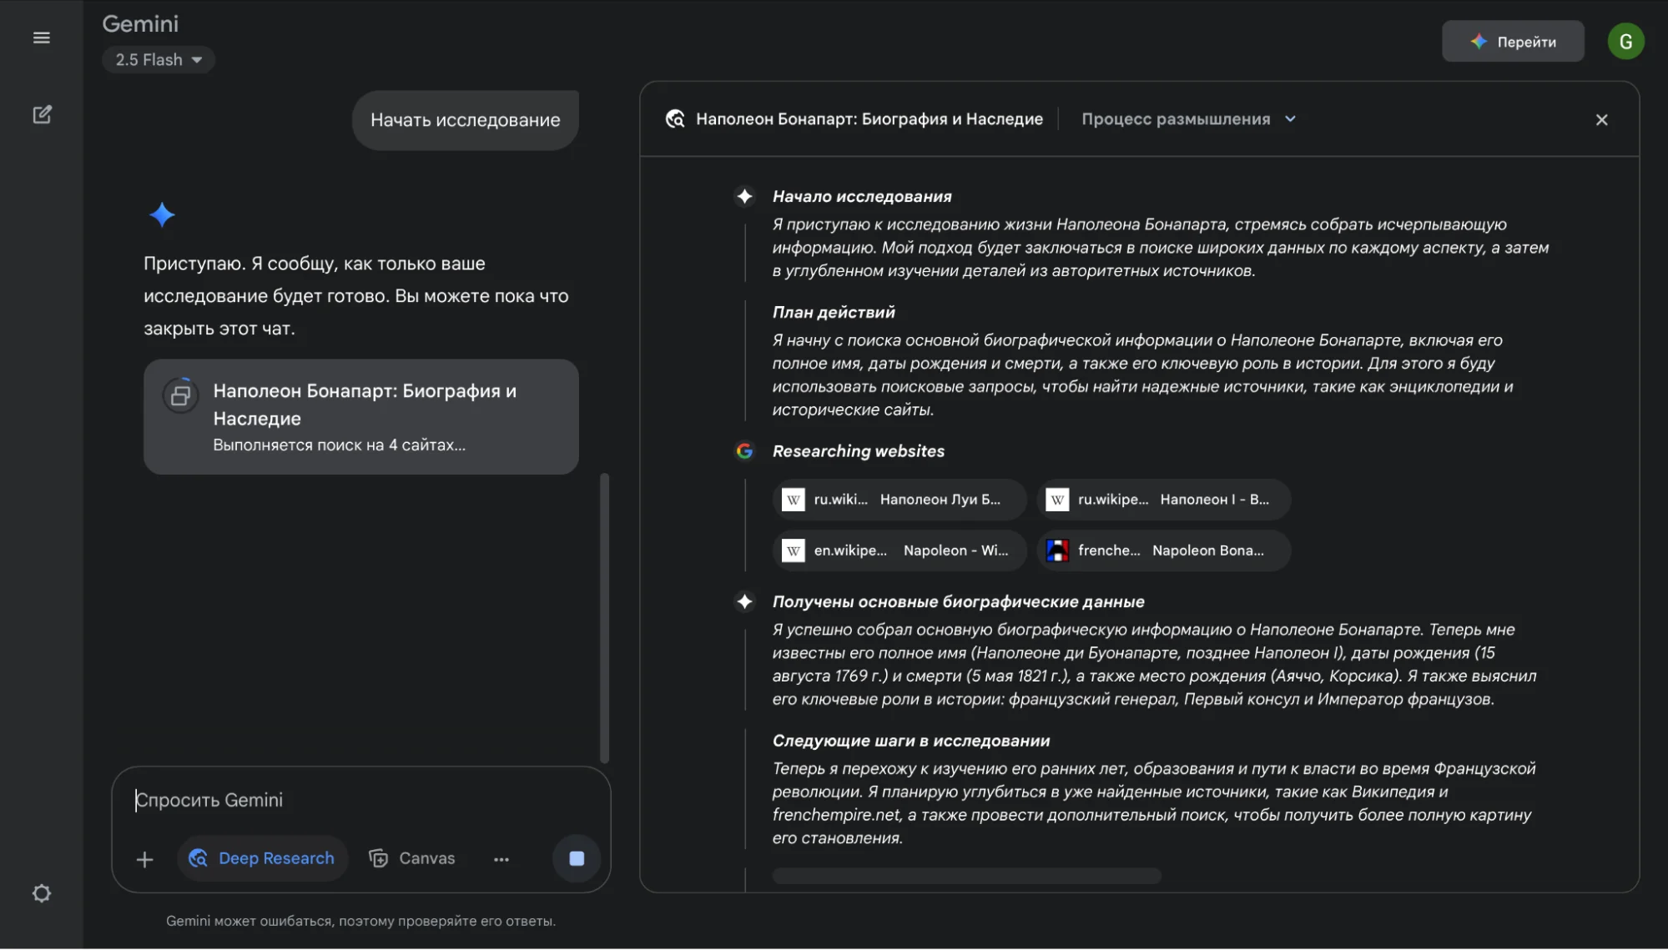Click the План действий heading
This screenshot has width=1668, height=950.
pyautogui.click(x=834, y=313)
